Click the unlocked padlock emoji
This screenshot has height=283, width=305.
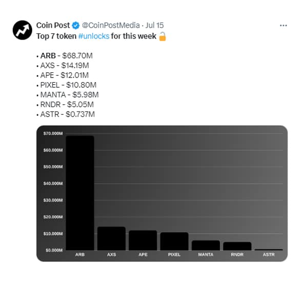click(x=162, y=36)
